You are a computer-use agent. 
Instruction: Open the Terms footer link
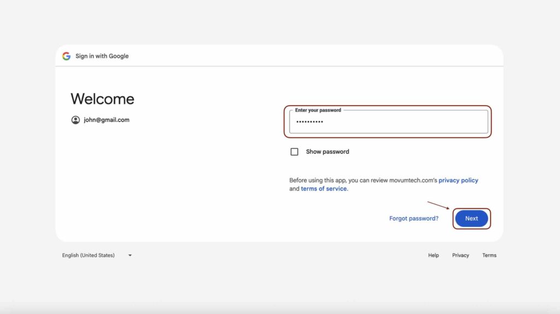point(489,255)
